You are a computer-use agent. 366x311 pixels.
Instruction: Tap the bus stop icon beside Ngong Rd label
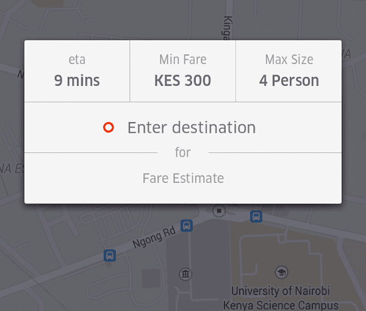(187, 226)
